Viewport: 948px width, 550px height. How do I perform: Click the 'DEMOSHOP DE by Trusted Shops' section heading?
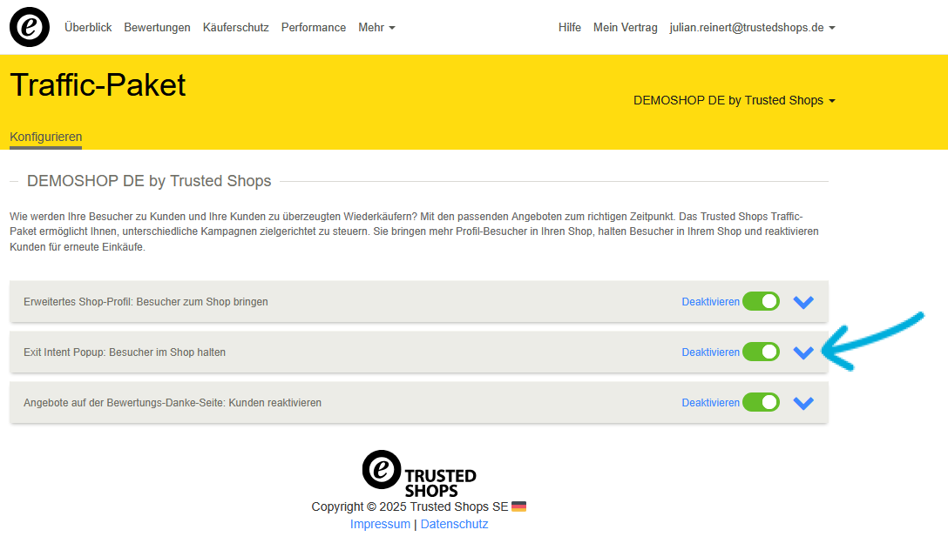click(149, 181)
